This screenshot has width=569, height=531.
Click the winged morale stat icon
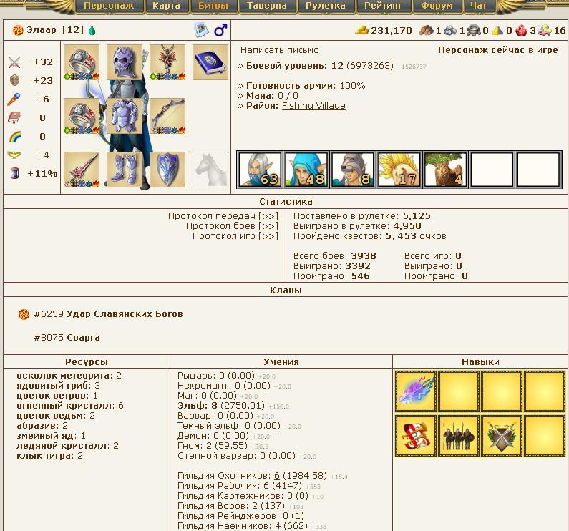[14, 155]
